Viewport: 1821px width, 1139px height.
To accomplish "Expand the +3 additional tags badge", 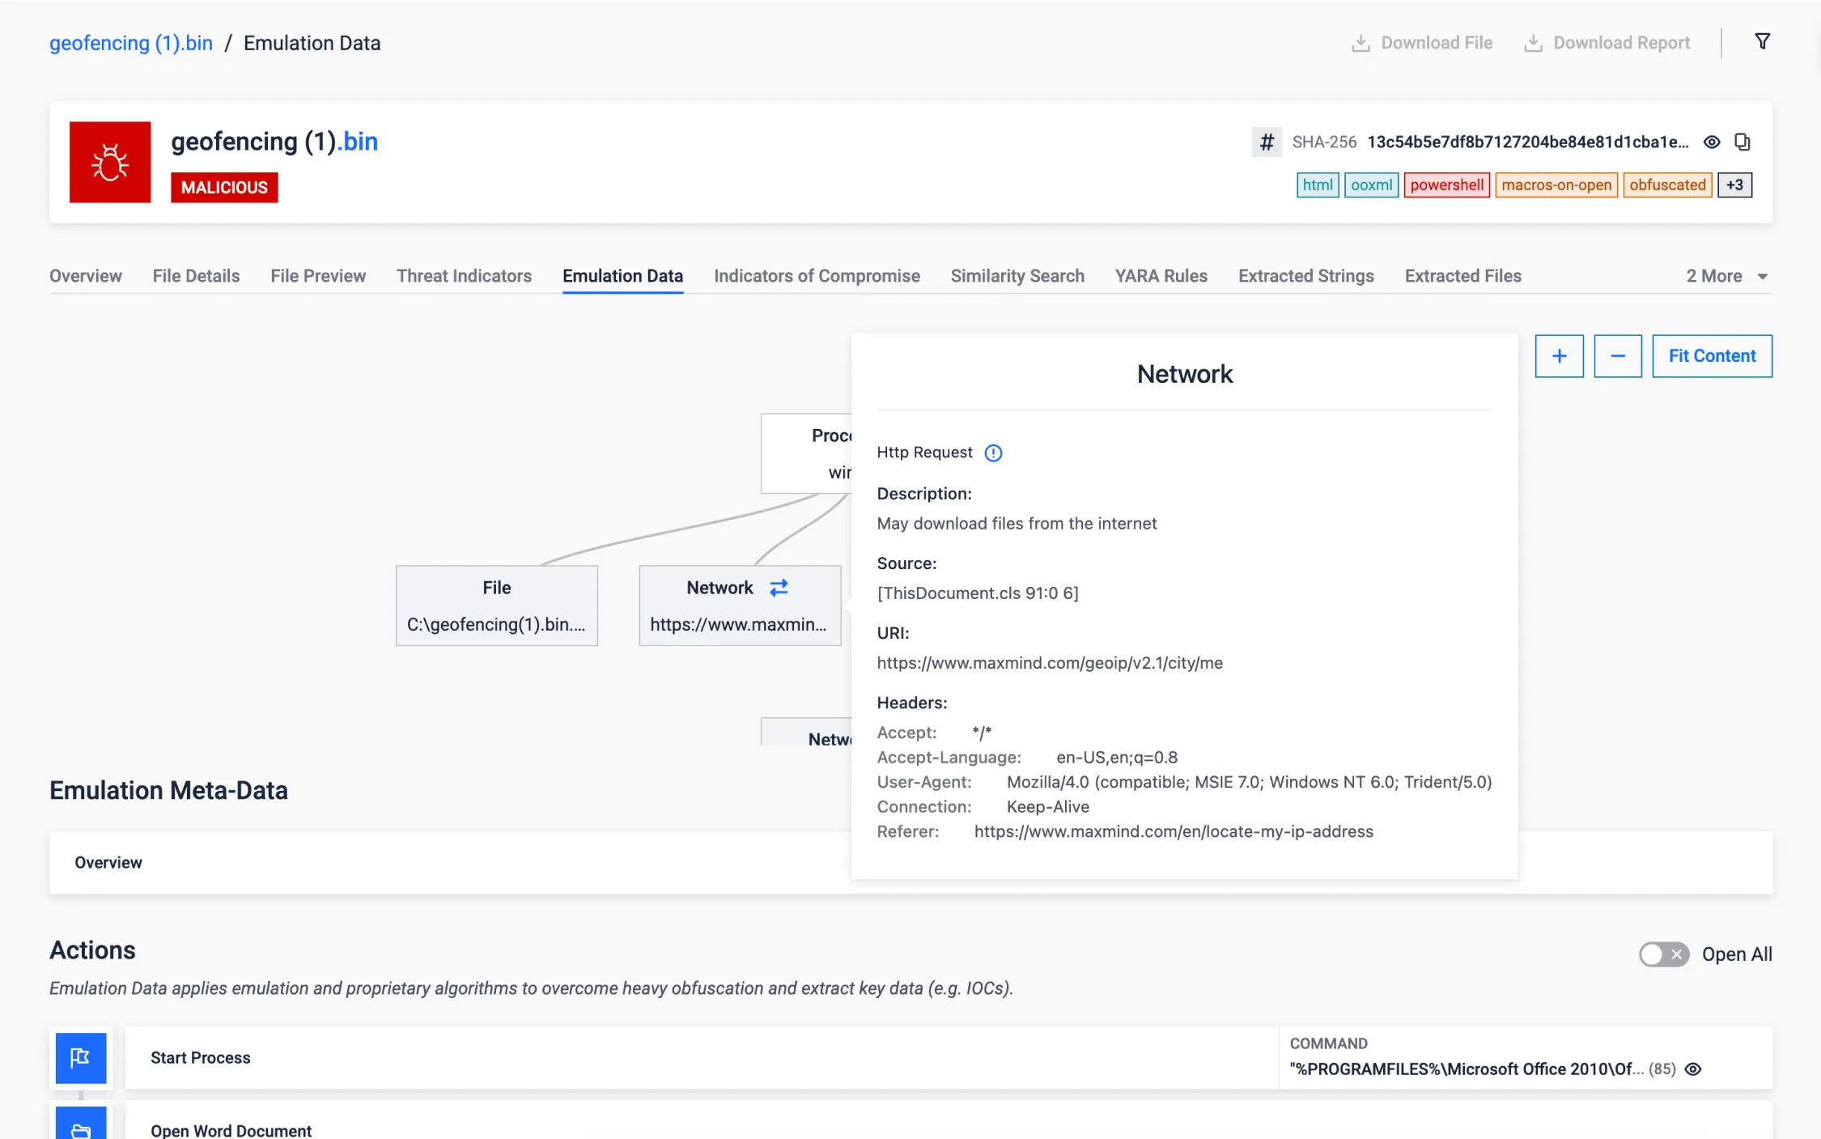I will click(1734, 185).
